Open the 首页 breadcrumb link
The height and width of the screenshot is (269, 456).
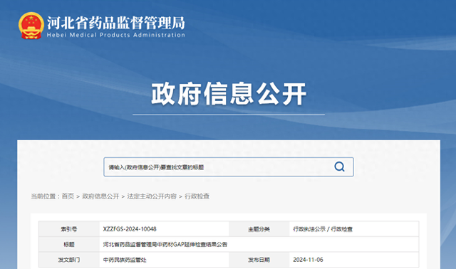[68, 196]
